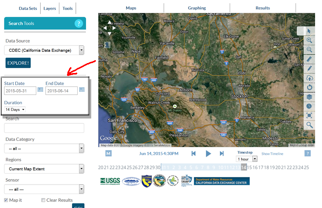Click the USGS logo
322x208 pixels.
click(110, 181)
